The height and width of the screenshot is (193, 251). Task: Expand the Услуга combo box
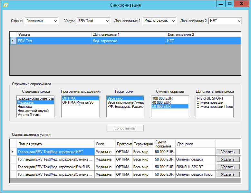107,21
